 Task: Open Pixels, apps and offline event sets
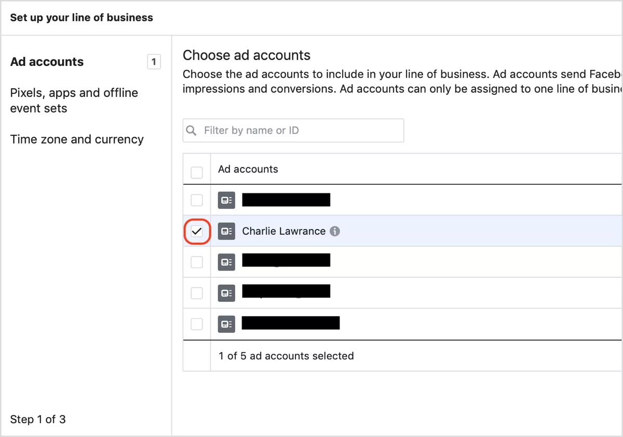[74, 101]
